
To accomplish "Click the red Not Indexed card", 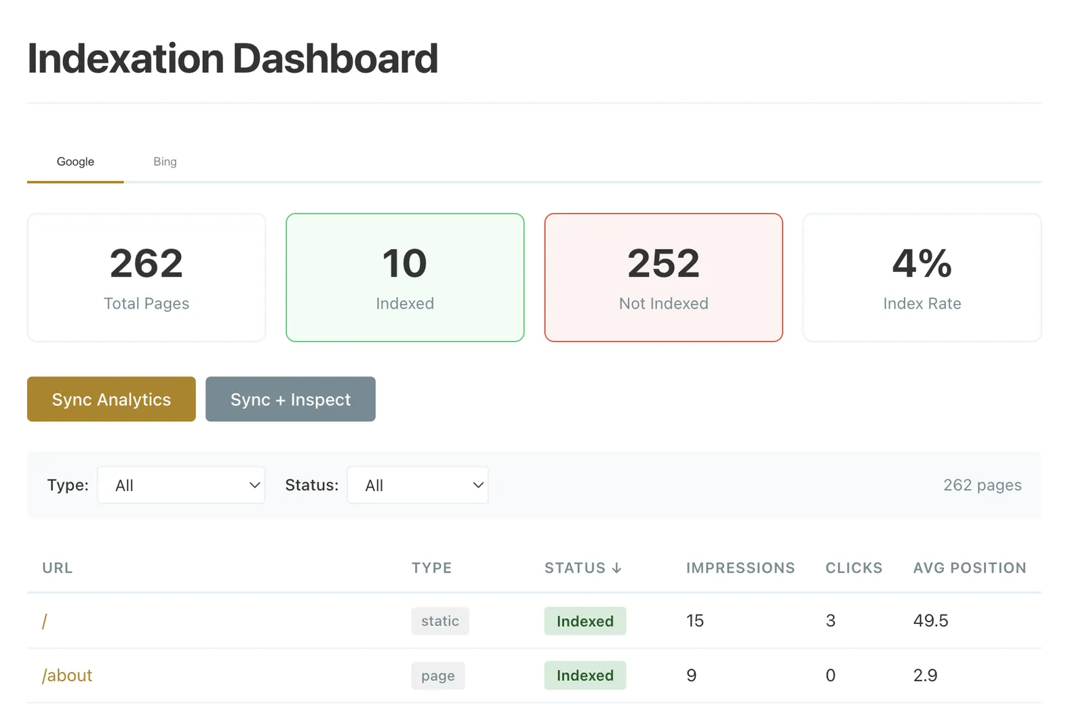I will pos(663,277).
